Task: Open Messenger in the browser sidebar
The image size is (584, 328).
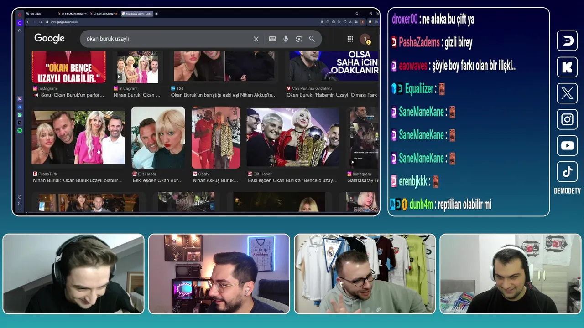Action: (x=20, y=107)
